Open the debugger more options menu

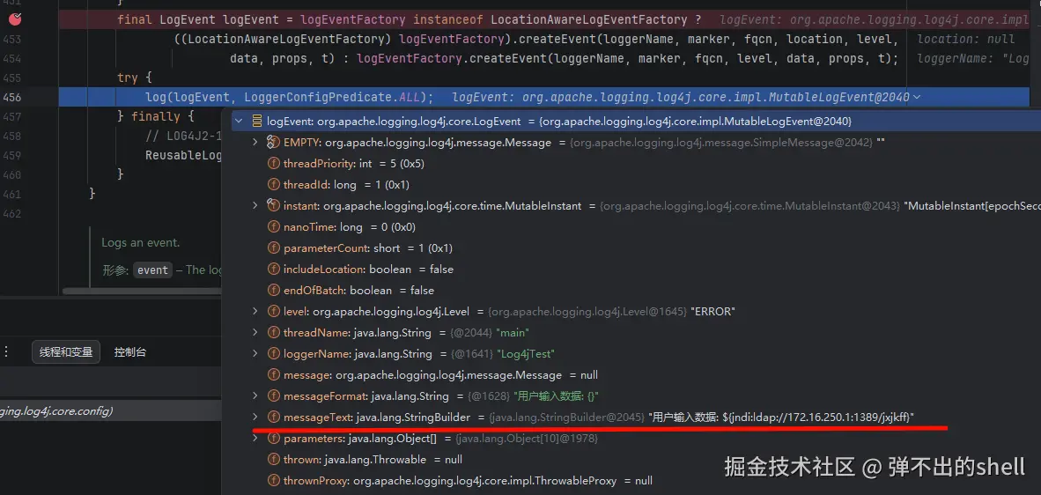pyautogui.click(x=6, y=352)
